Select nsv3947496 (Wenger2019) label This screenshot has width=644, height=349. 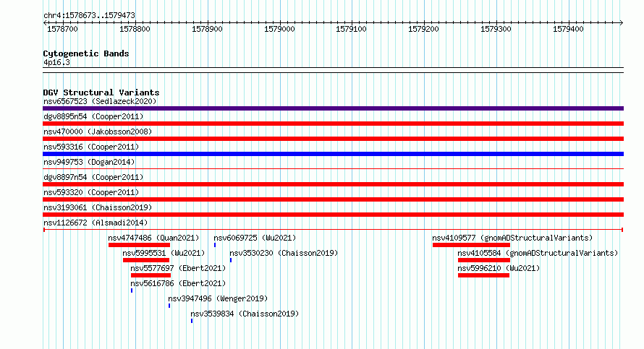pos(218,298)
